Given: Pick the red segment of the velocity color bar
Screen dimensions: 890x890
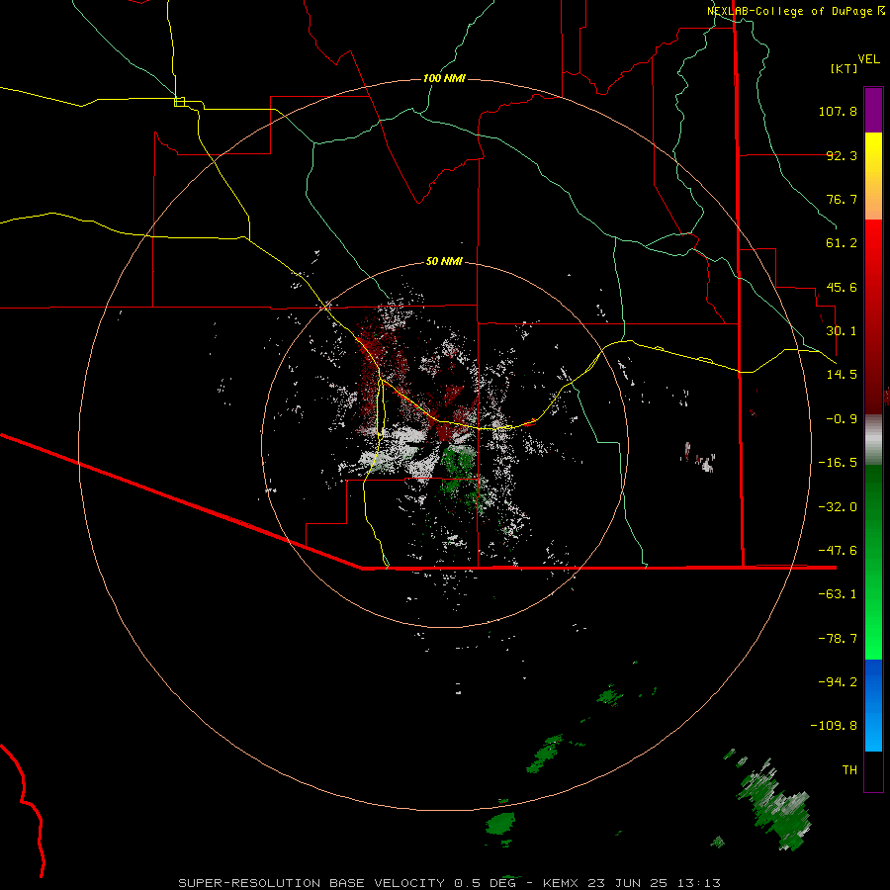Looking at the screenshot, I should 873,316.
